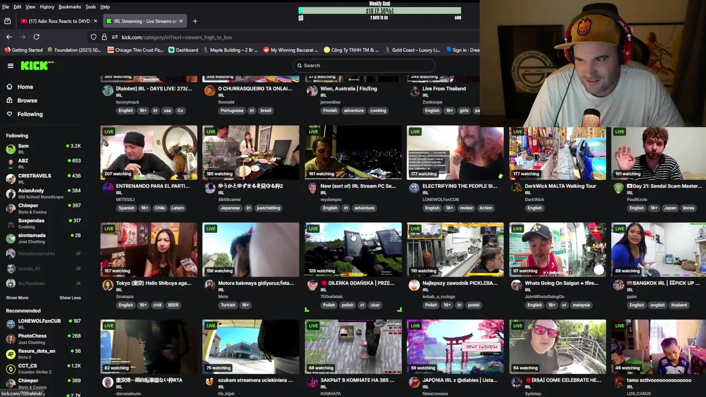Image resolution: width=706 pixels, height=397 pixels.
Task: Click the tracking protection shield icon
Action: click(94, 37)
